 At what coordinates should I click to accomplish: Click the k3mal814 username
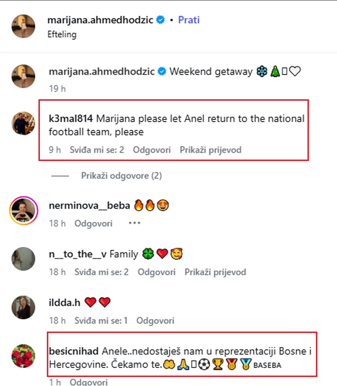click(x=70, y=118)
